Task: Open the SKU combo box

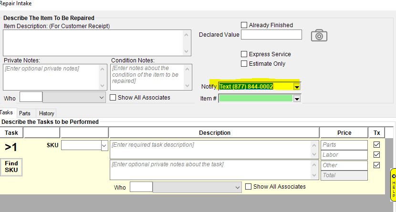Action: pyautogui.click(x=104, y=145)
